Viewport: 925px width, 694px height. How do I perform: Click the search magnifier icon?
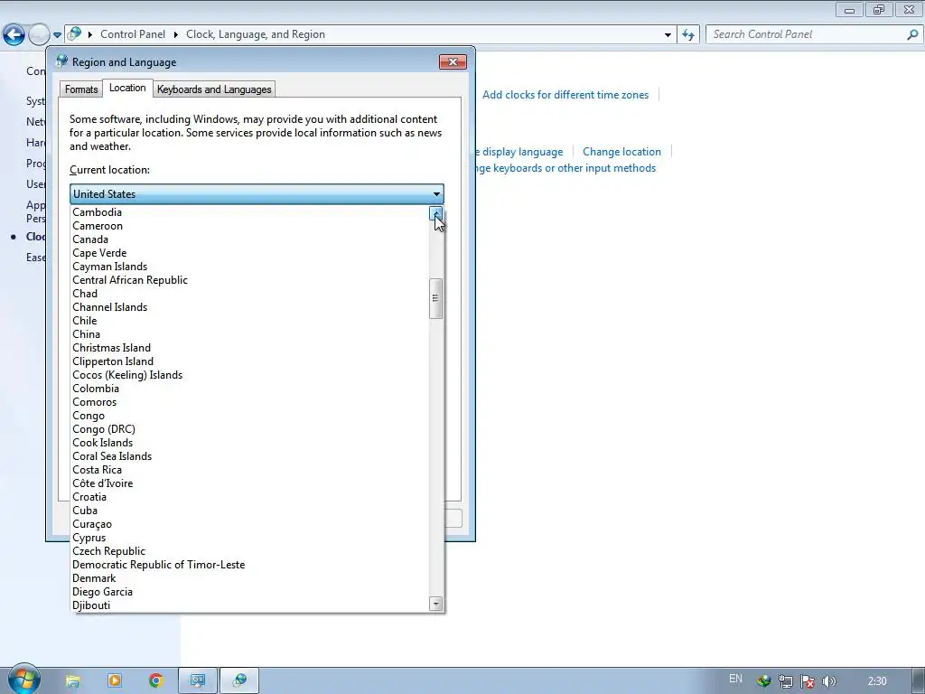912,34
